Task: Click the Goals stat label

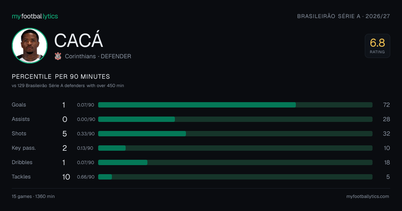Action: (19, 105)
